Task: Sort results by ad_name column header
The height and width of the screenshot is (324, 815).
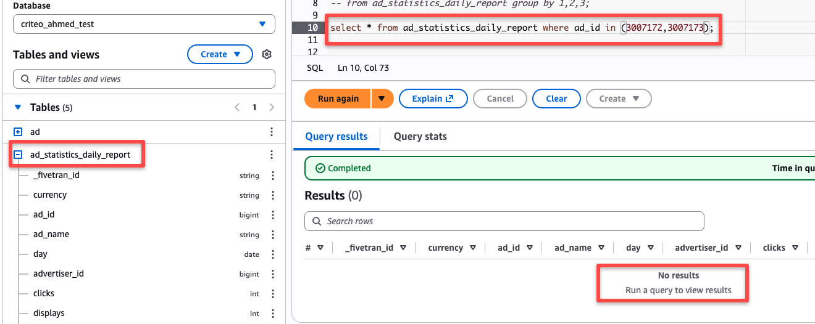Action: click(x=601, y=248)
